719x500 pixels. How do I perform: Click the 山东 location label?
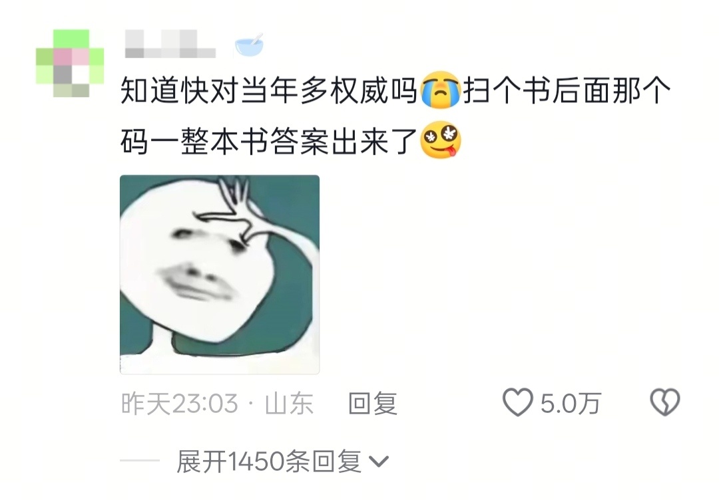point(289,404)
